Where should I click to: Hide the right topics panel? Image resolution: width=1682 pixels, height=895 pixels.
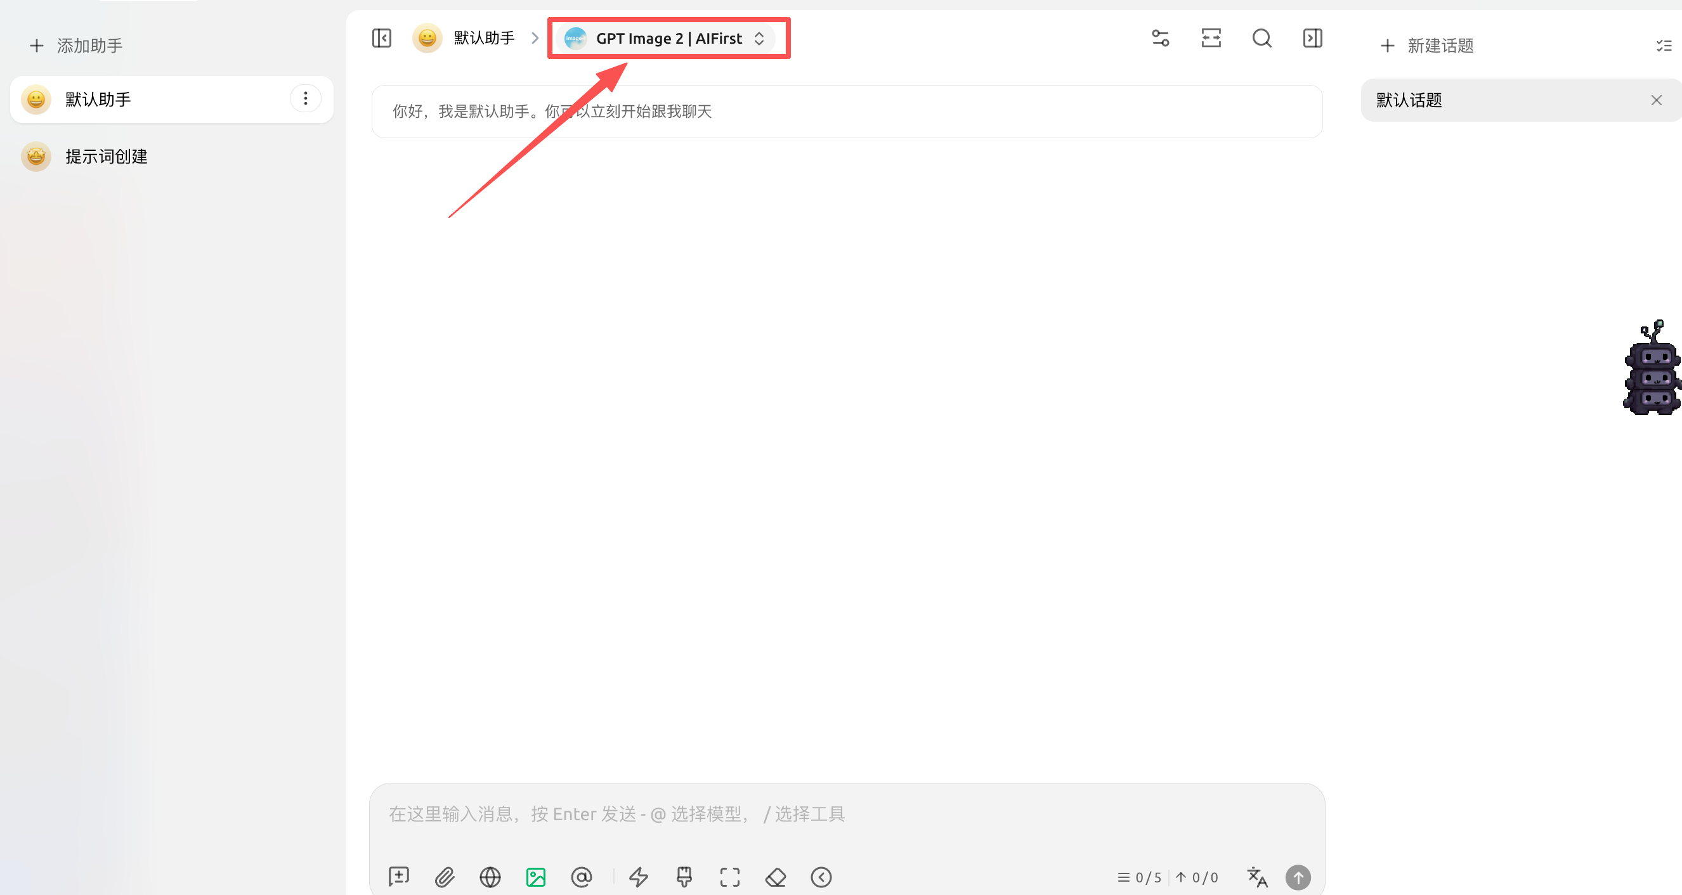coord(1312,39)
